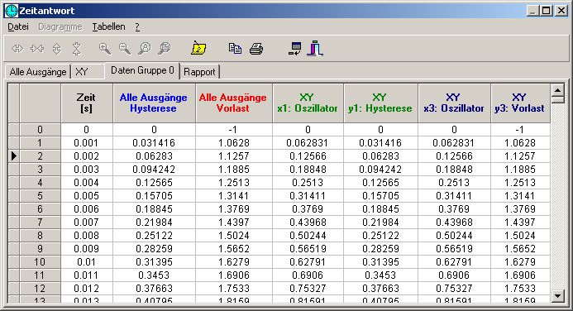Click y1: Hysterese cell 0.12565

[380, 182]
